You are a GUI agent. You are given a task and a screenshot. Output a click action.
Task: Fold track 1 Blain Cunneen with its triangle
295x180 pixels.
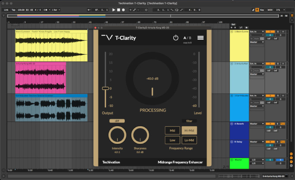[x=232, y=31]
